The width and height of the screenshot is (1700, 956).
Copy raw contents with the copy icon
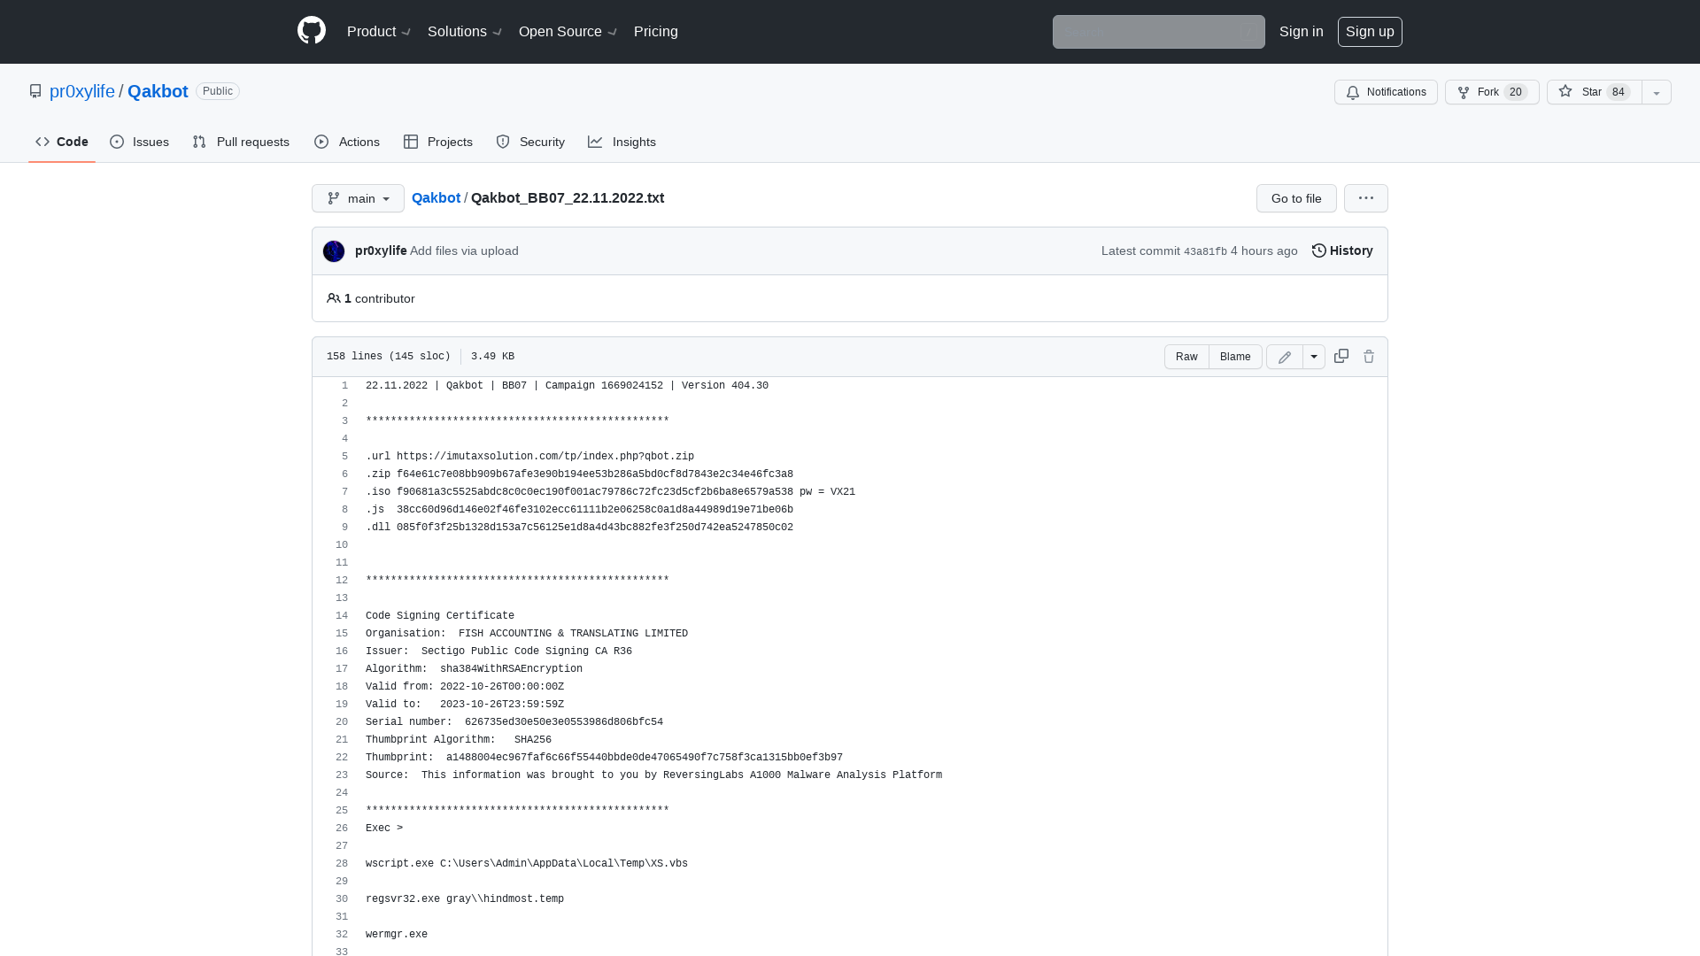1341,356
